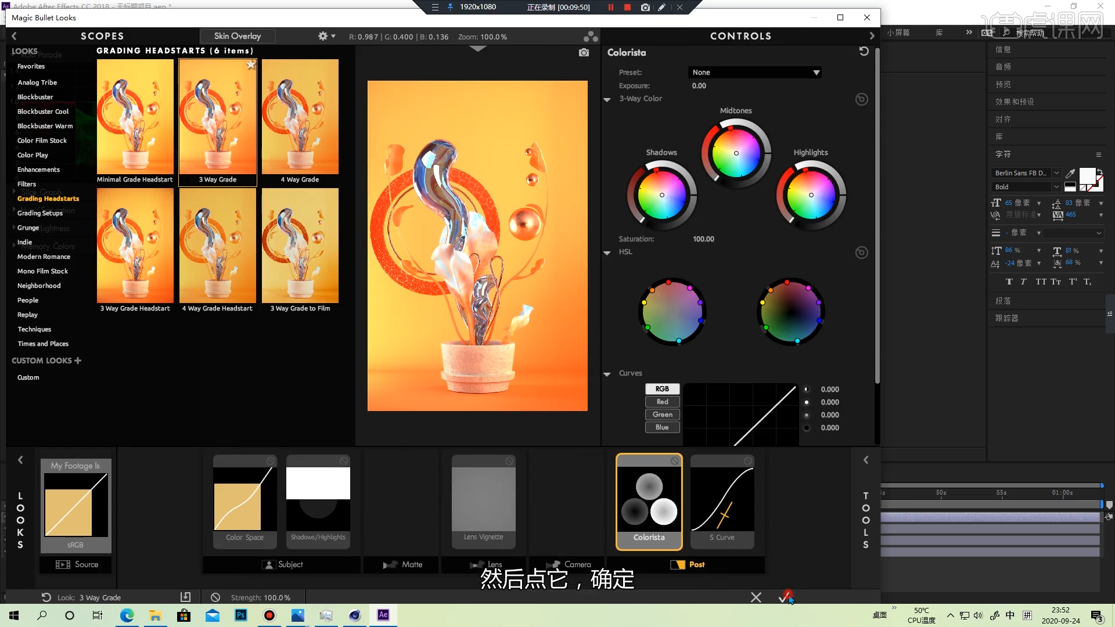Pick the eyedropper in the Character panel
Image resolution: width=1115 pixels, height=627 pixels.
pos(1070,173)
